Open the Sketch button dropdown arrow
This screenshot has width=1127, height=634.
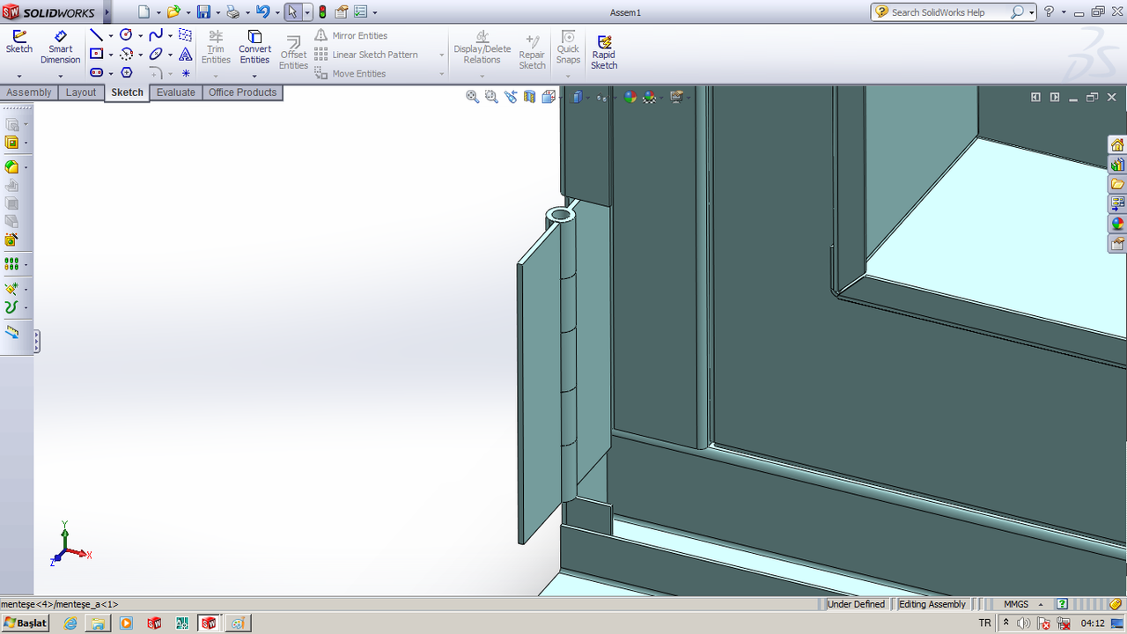pyautogui.click(x=18, y=76)
